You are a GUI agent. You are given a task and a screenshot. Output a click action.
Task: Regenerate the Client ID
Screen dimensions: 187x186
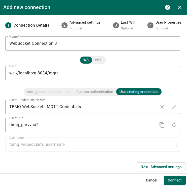[174, 125]
